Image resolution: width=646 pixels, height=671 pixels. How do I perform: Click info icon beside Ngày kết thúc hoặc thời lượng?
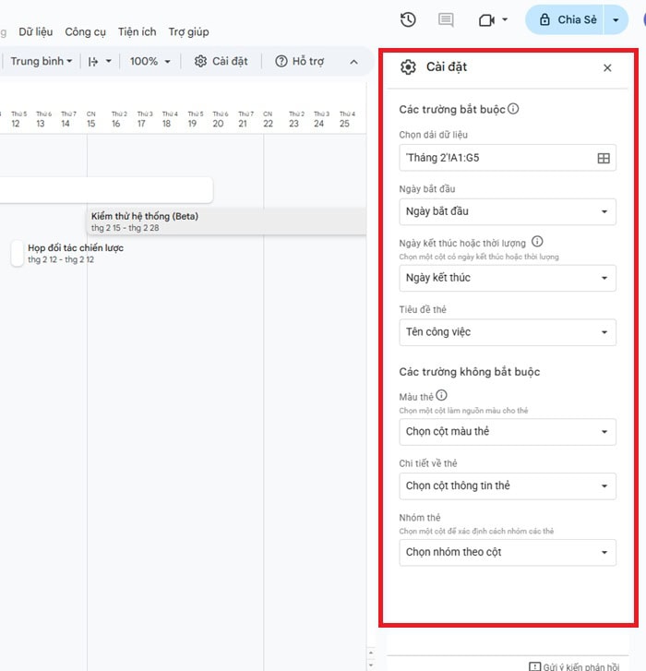coord(537,243)
